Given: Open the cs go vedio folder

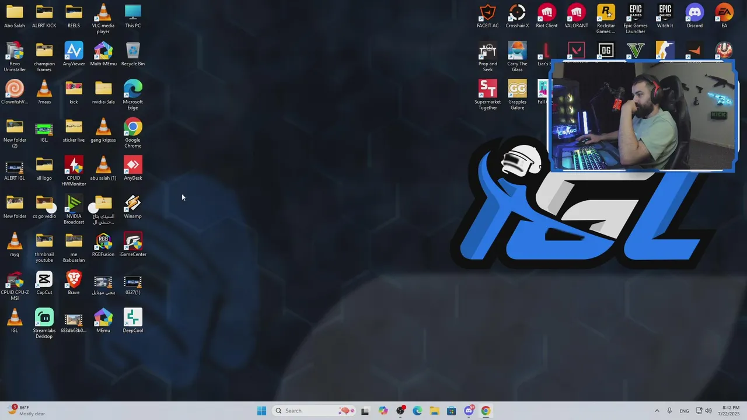Looking at the screenshot, I should click(x=44, y=206).
